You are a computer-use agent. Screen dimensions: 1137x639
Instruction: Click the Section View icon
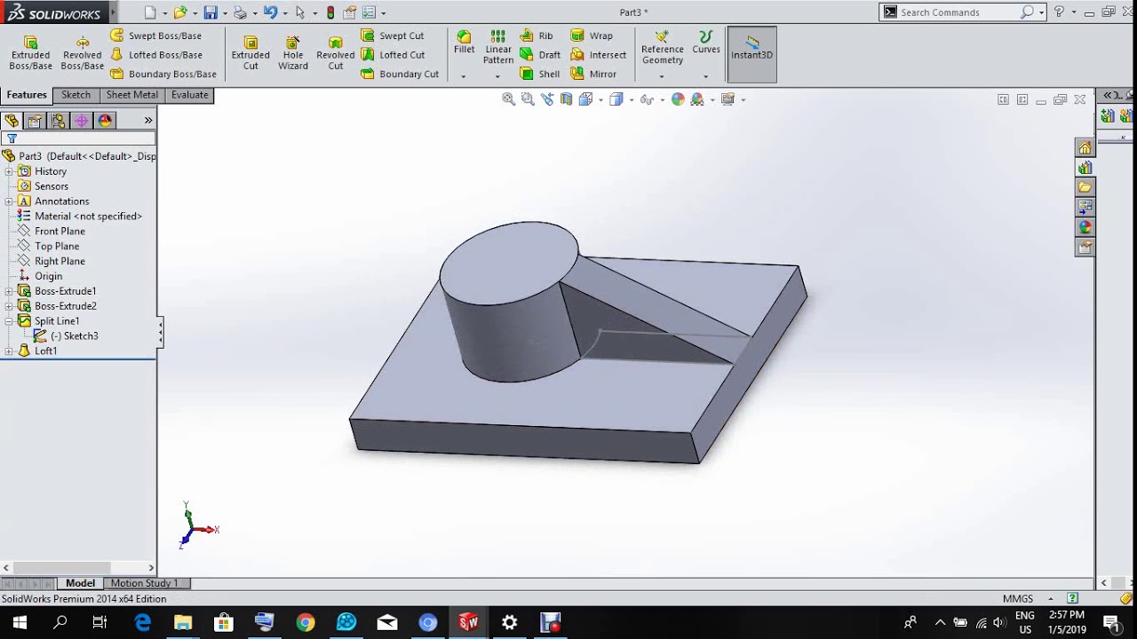click(566, 99)
